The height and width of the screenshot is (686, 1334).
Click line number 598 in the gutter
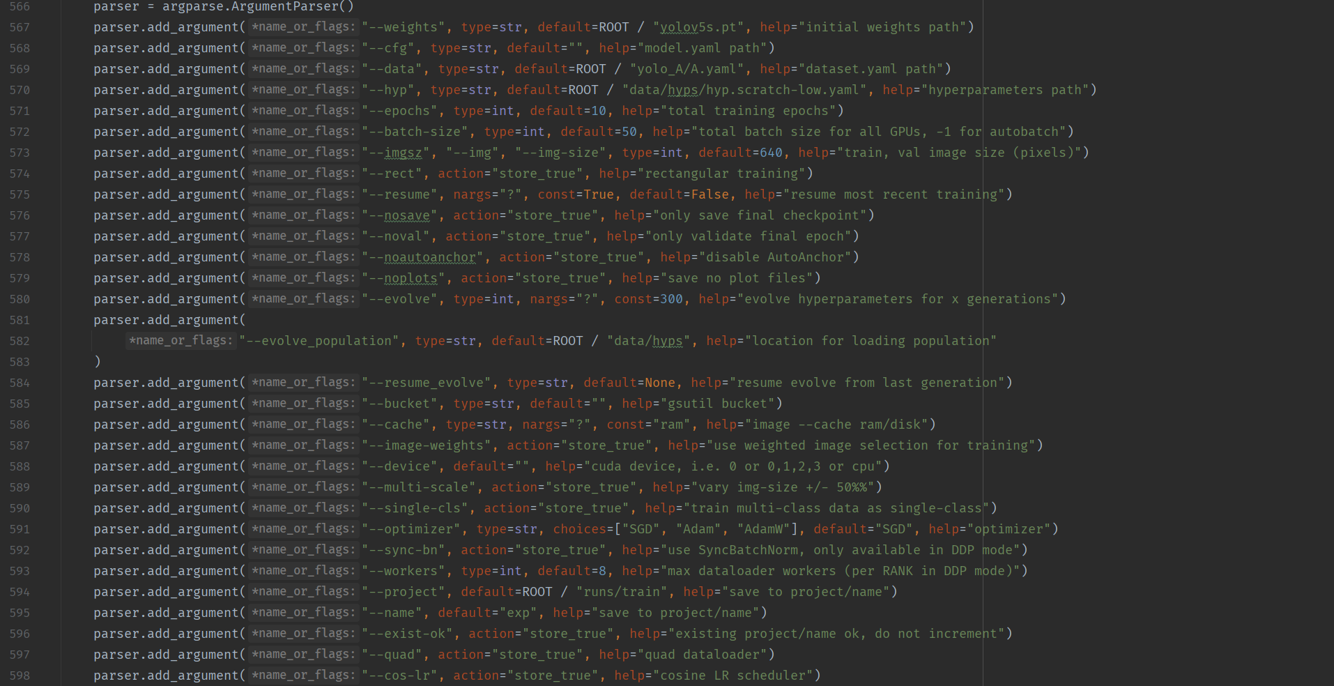(x=20, y=676)
